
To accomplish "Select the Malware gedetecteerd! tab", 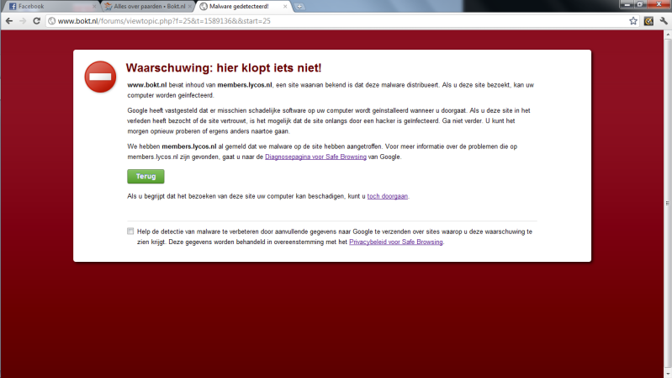I will pyautogui.click(x=243, y=7).
